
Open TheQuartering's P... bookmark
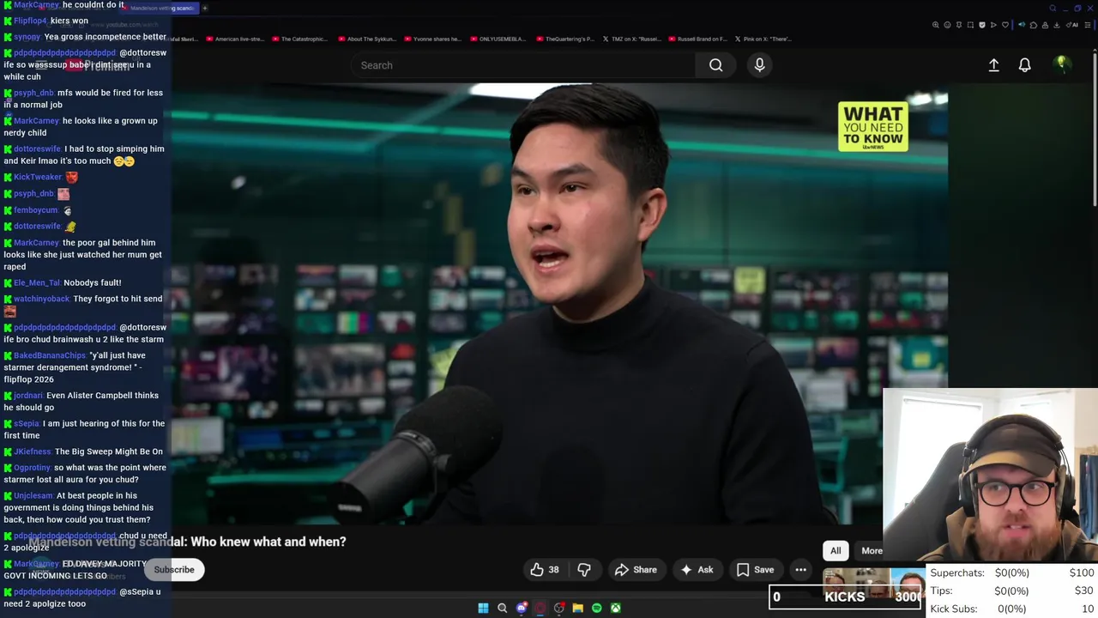[x=565, y=39]
